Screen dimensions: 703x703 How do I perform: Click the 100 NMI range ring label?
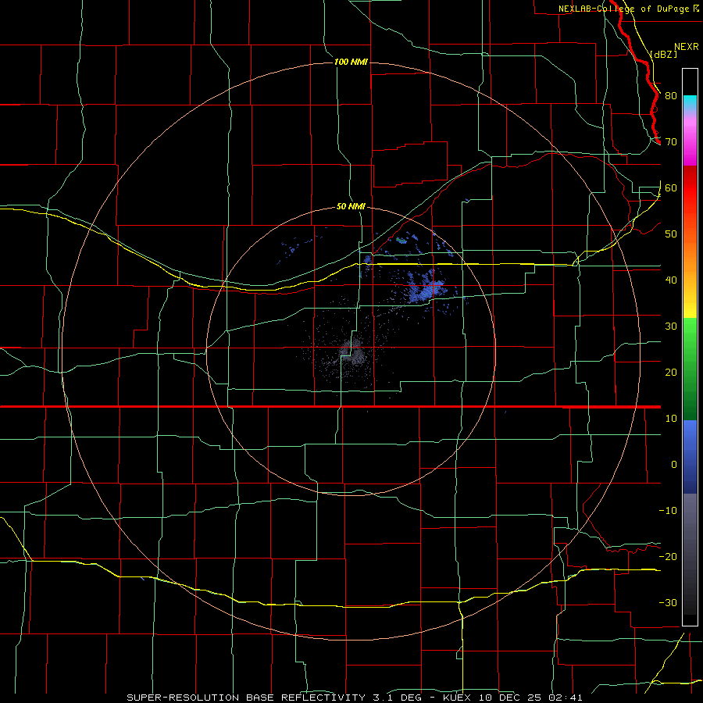click(x=351, y=62)
